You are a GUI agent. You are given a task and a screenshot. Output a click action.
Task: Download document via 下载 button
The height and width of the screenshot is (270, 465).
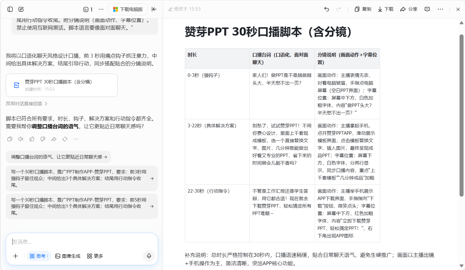(x=385, y=9)
